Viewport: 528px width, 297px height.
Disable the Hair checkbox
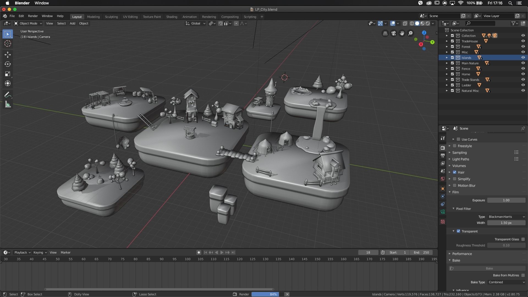tap(455, 172)
